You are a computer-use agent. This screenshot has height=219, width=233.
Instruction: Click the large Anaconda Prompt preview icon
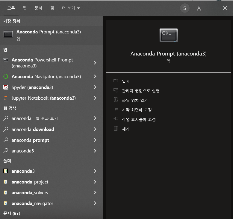pyautogui.click(x=169, y=35)
